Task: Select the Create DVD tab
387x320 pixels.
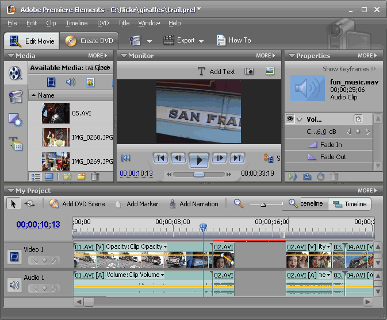Action: click(x=89, y=41)
